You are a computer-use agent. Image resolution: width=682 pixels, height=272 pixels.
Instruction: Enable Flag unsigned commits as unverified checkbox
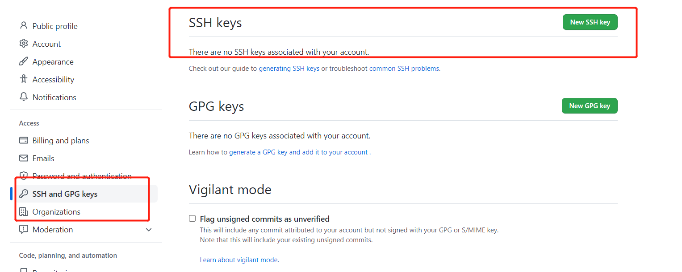192,219
